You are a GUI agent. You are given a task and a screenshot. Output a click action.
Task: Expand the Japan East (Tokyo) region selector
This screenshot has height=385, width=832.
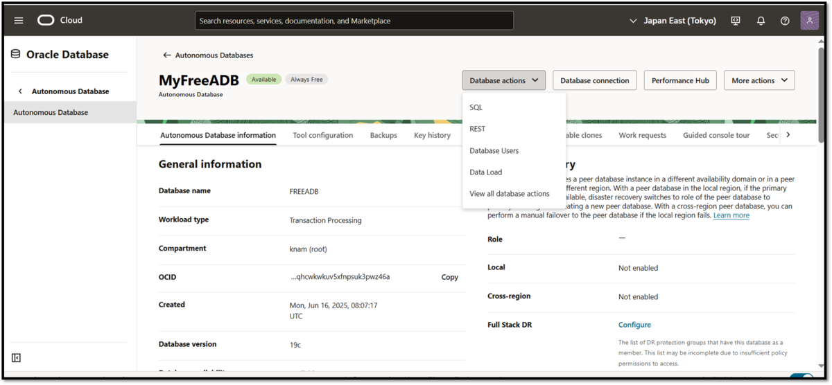pyautogui.click(x=673, y=21)
